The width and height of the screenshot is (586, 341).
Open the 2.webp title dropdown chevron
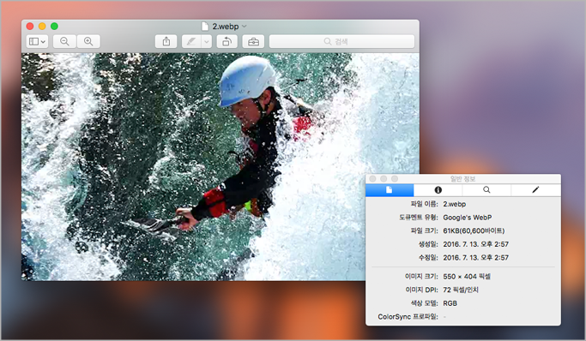(x=245, y=26)
